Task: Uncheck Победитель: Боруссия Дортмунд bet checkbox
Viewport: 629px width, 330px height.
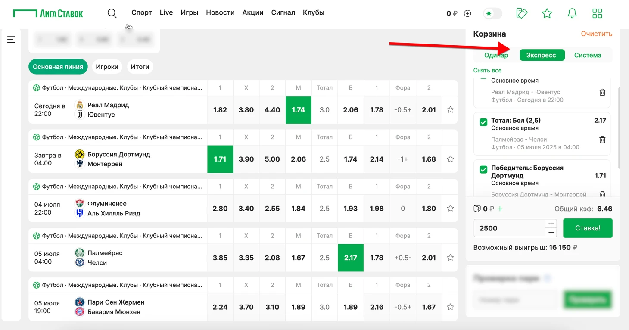Action: tap(483, 170)
